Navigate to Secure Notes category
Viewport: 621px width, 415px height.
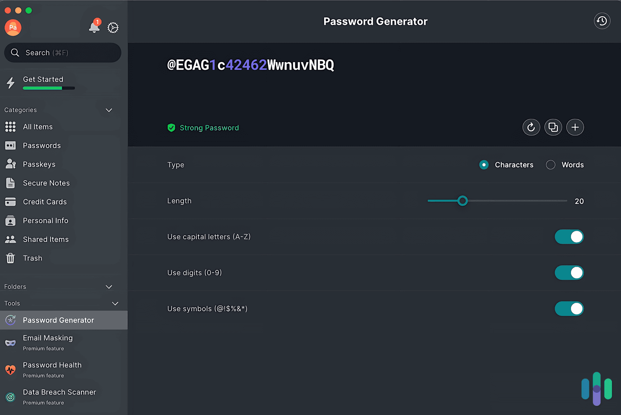point(46,182)
